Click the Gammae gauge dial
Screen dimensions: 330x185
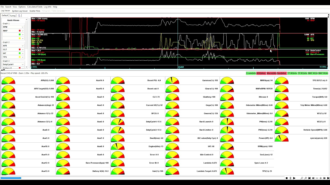click(x=172, y=80)
